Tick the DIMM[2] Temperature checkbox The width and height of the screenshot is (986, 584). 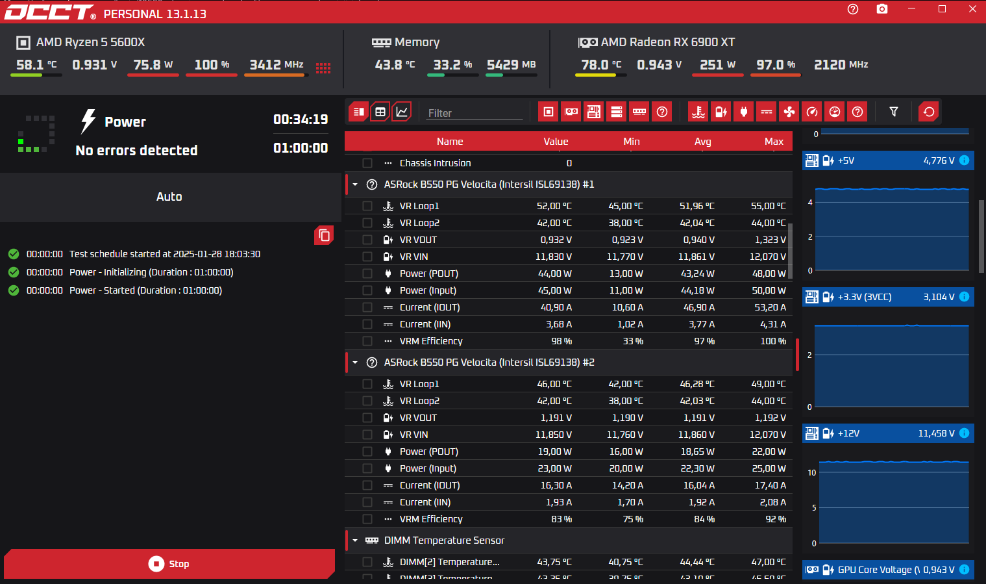pos(367,562)
